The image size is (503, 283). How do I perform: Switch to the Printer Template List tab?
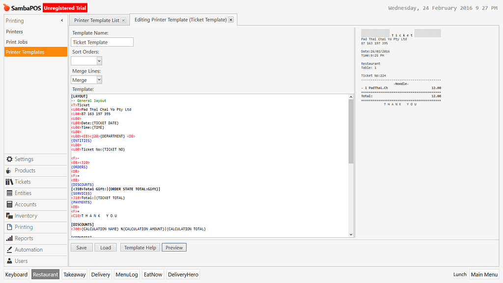click(96, 20)
